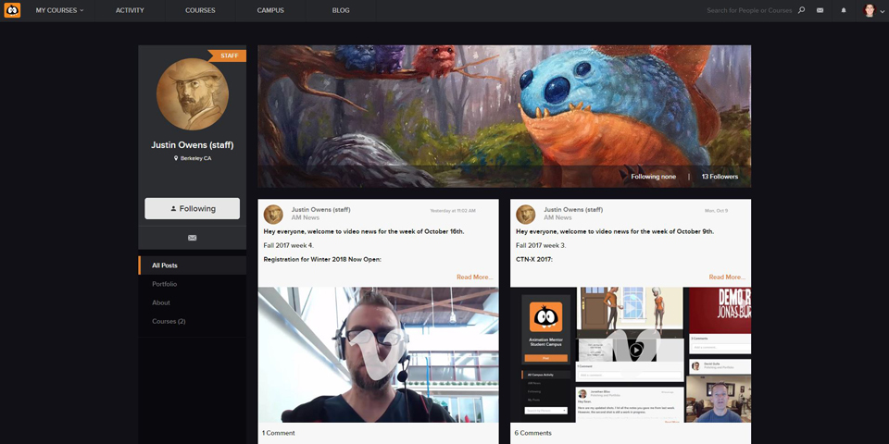
Task: Open messages envelope icon in top bar
Action: 820,10
